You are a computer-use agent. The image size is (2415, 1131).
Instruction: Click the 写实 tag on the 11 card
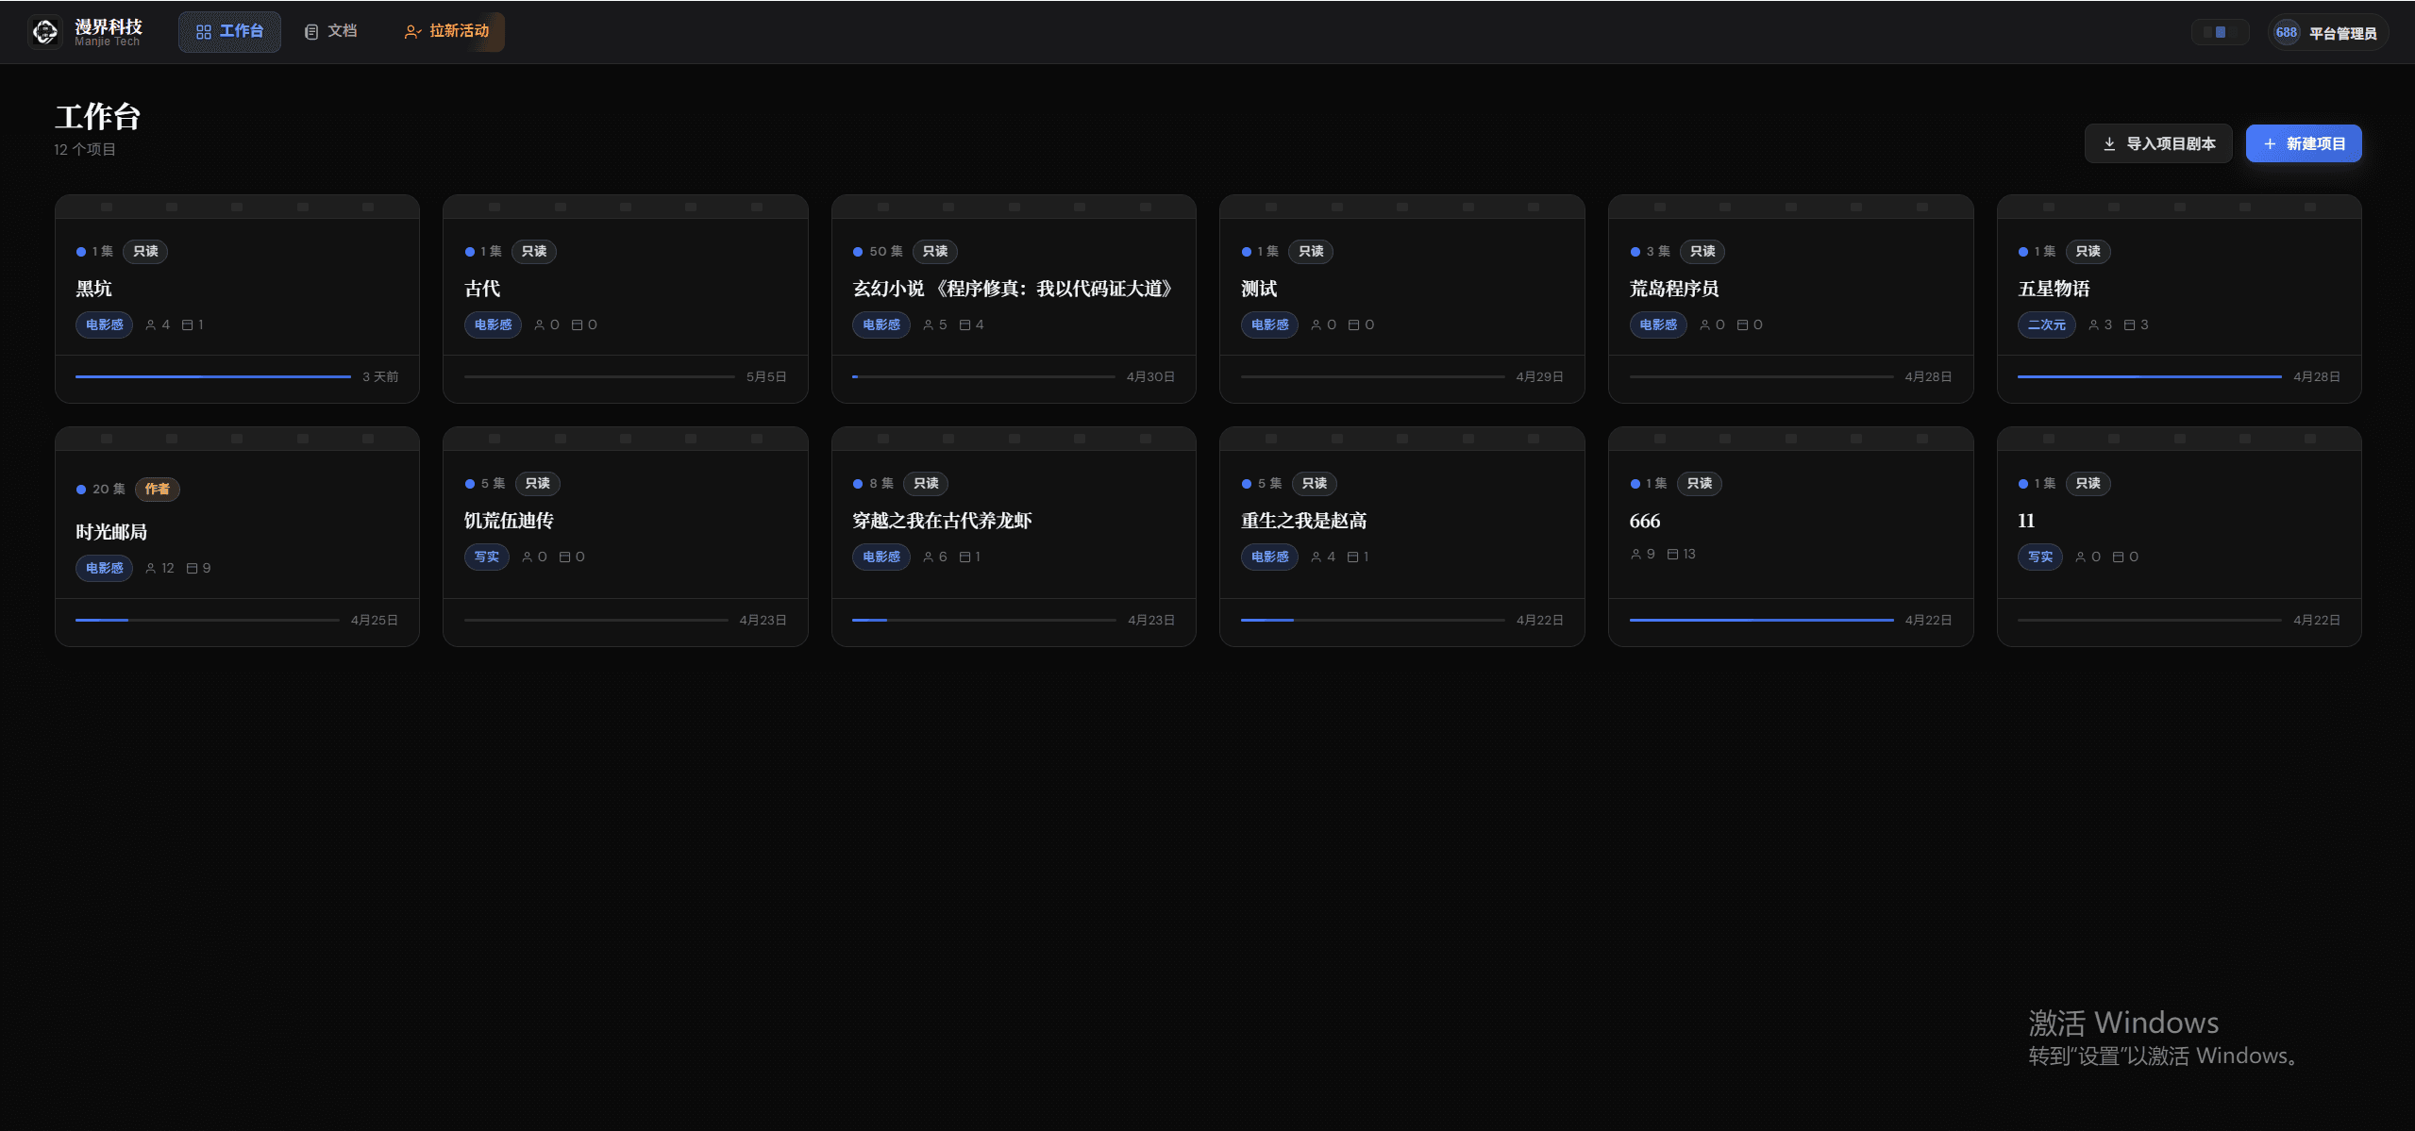pyautogui.click(x=2039, y=557)
